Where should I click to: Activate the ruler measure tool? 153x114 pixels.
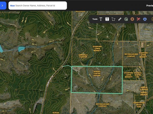(120, 19)
